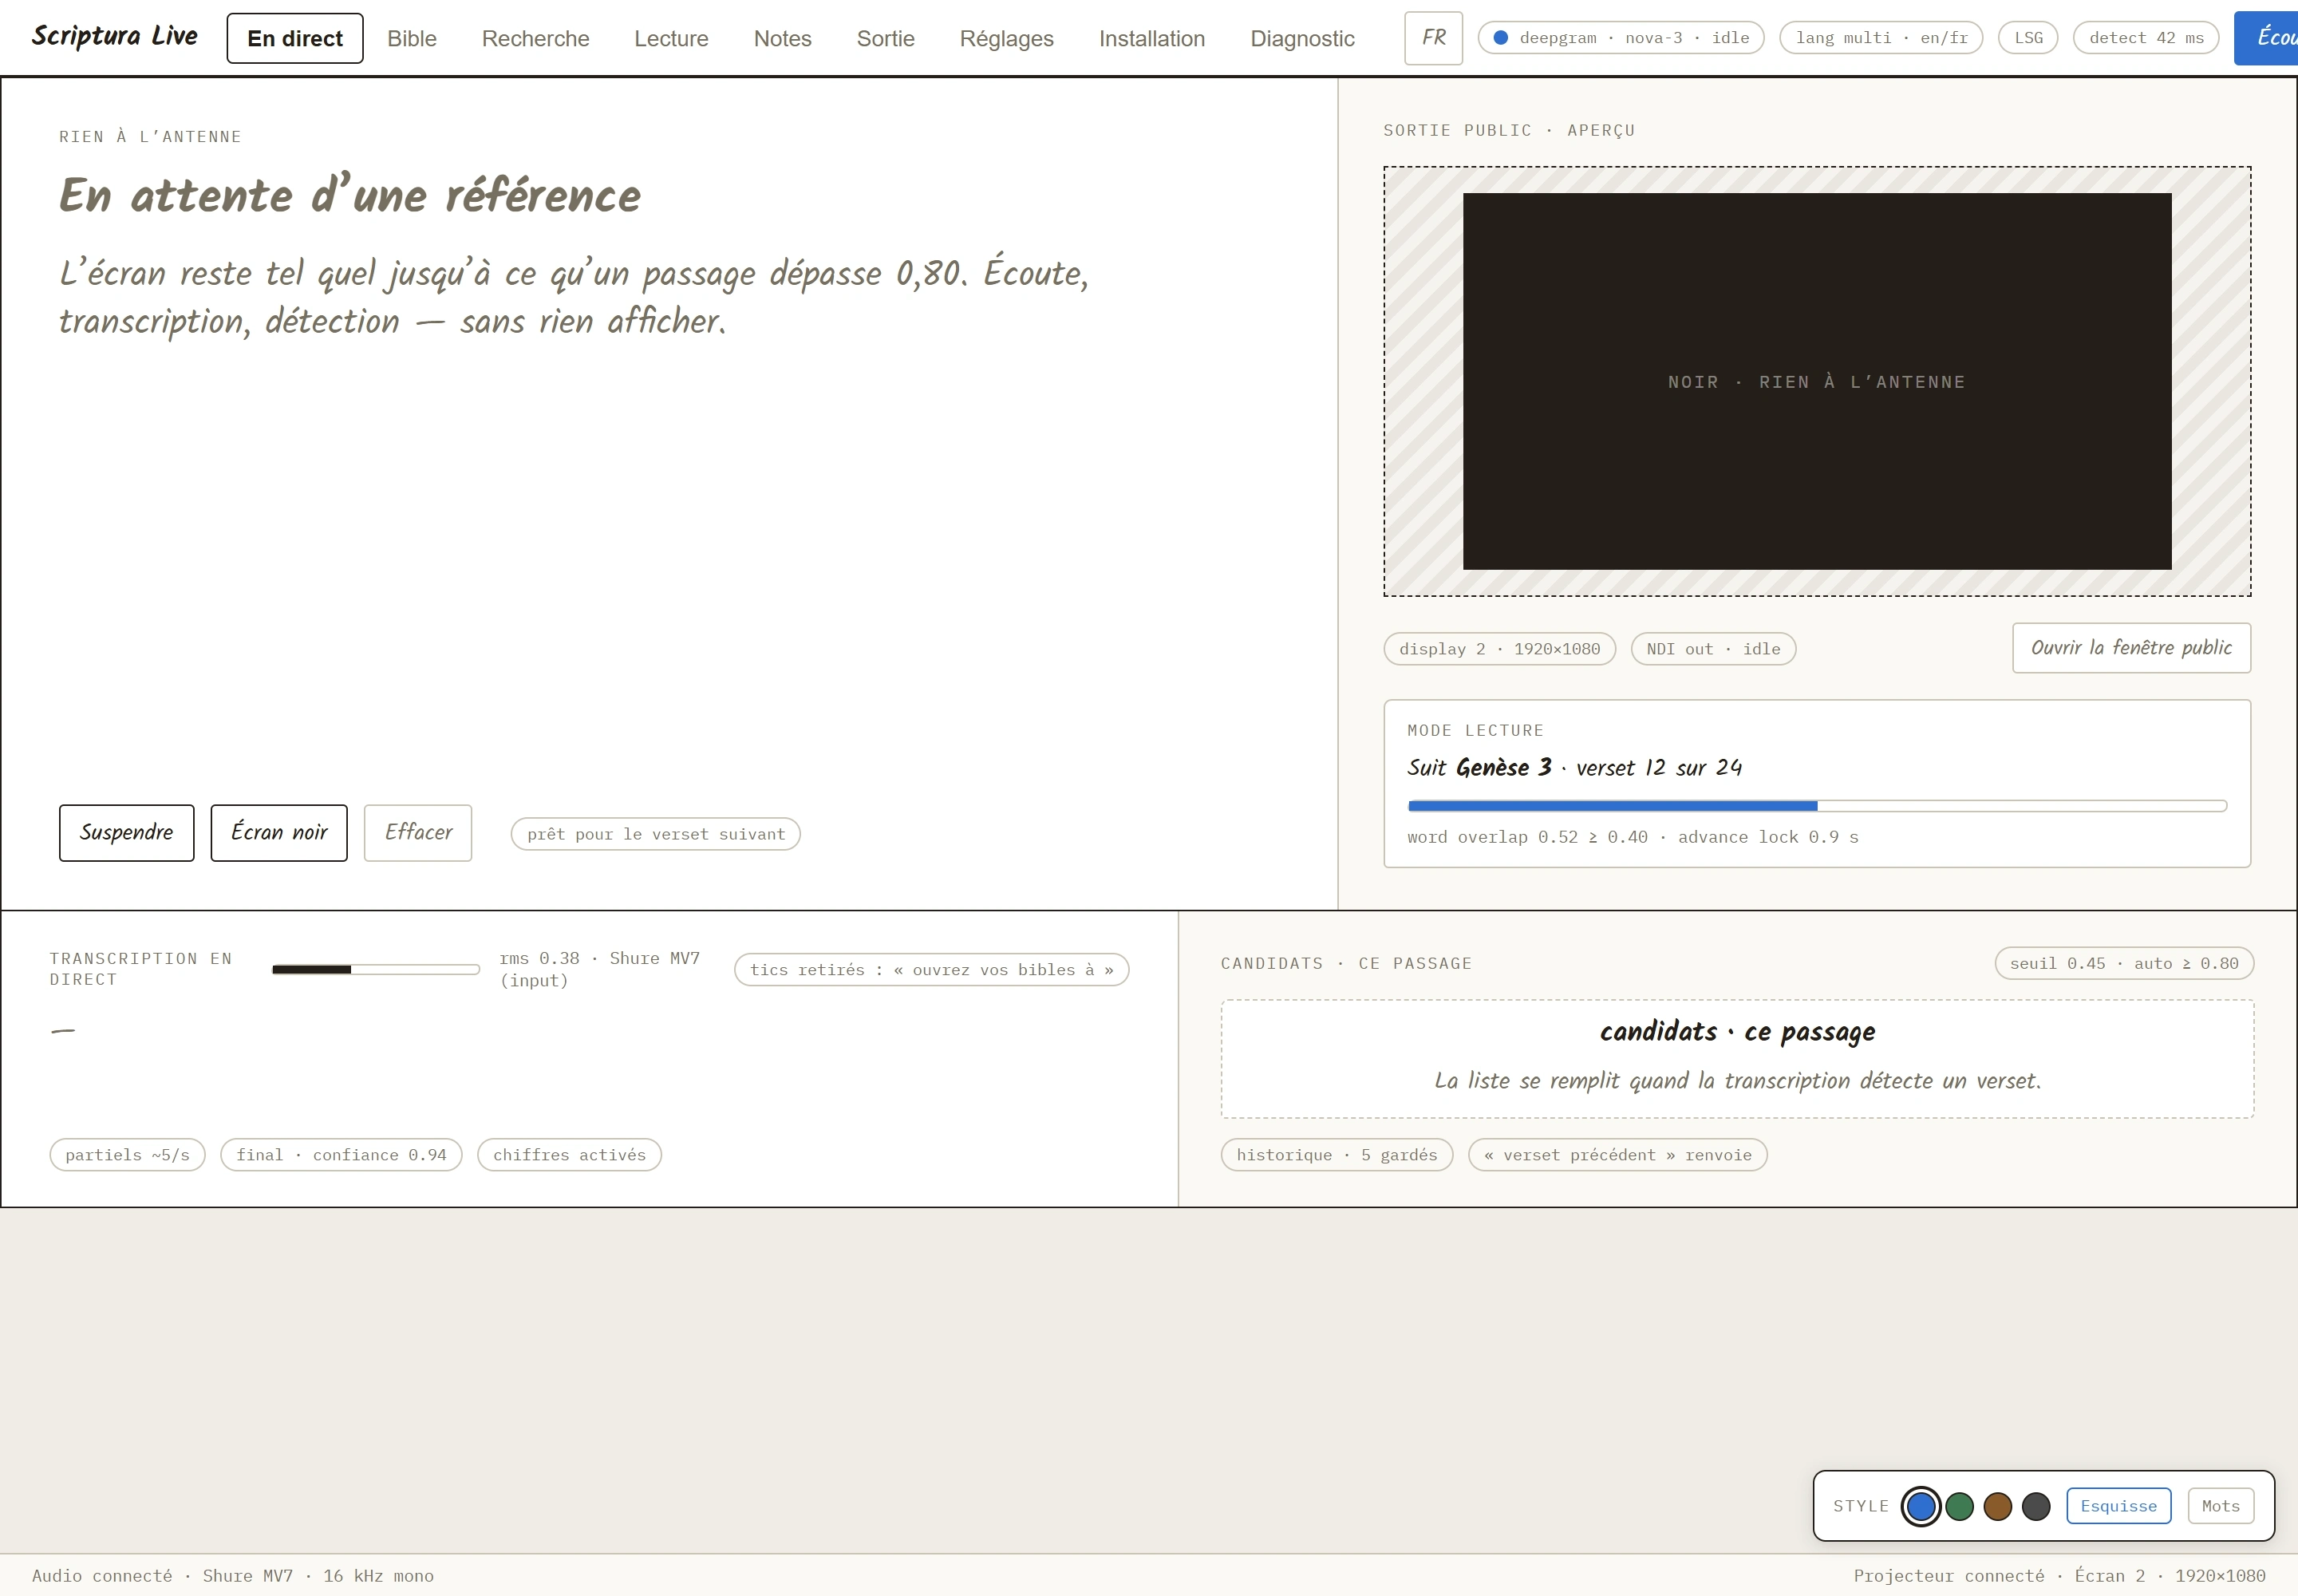Select the brown style color swatch

[x=1997, y=1506]
